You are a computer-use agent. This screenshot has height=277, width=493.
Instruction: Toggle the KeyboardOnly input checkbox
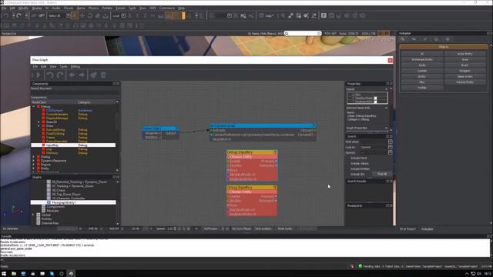coord(375,102)
